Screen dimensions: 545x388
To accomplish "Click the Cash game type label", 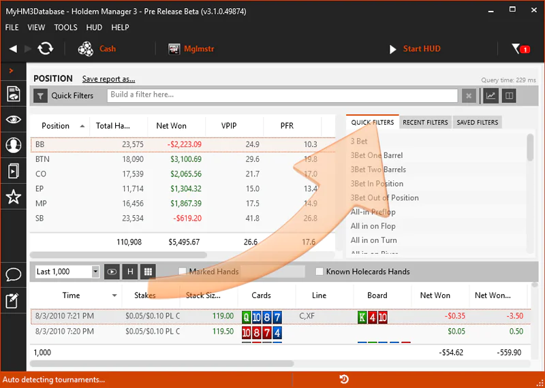I will pyautogui.click(x=108, y=48).
